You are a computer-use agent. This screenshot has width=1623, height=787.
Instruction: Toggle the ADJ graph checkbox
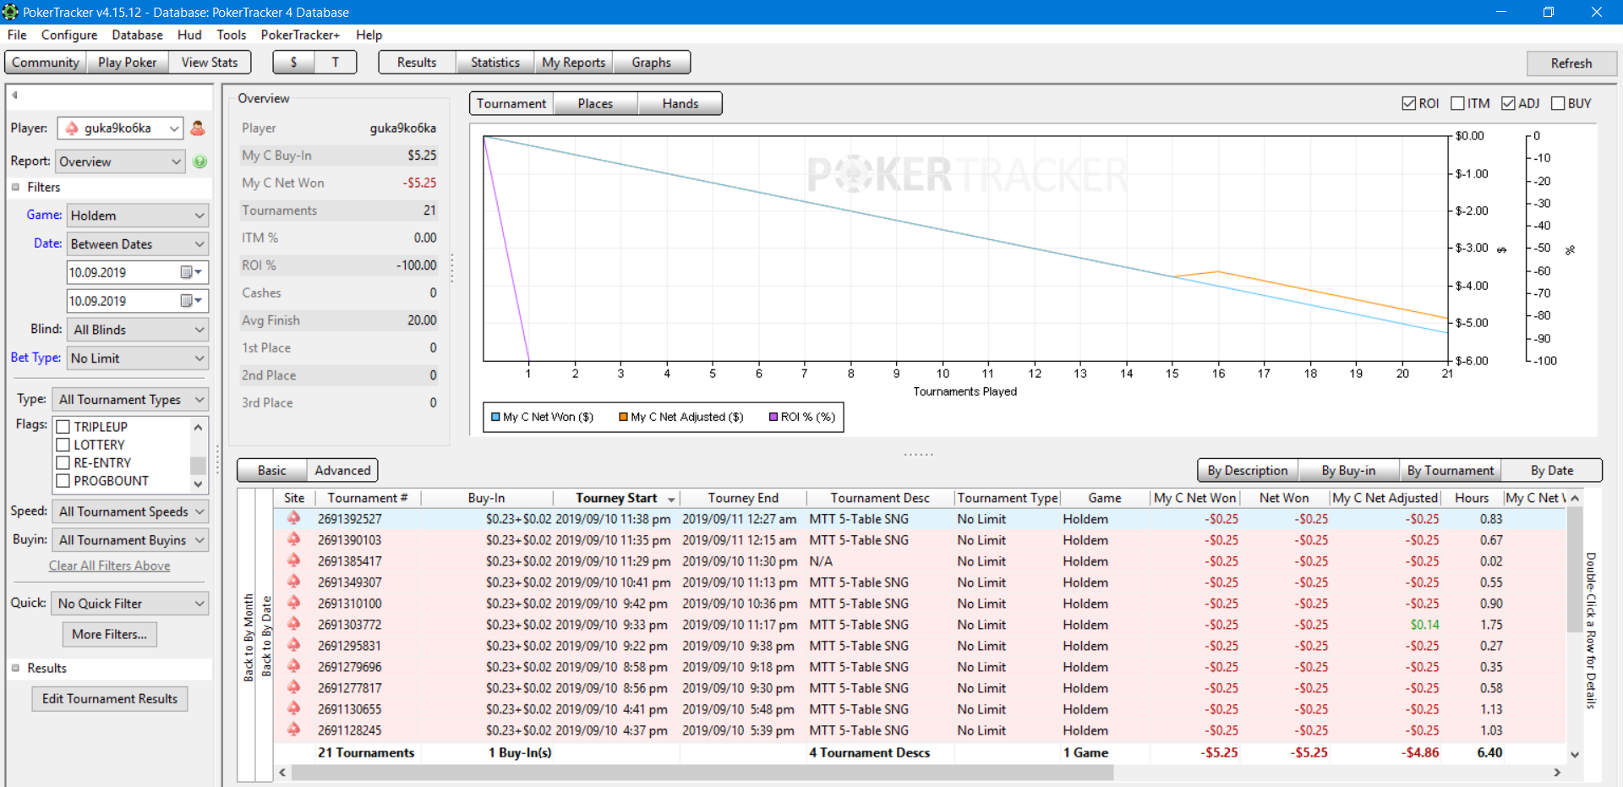click(1508, 103)
